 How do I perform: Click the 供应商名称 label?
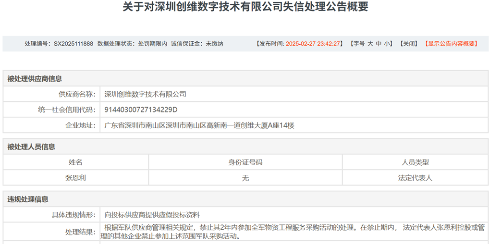point(77,94)
